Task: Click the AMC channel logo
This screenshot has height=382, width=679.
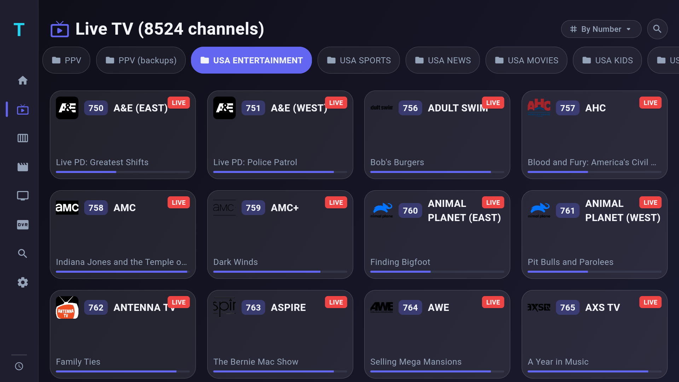Action: point(67,208)
